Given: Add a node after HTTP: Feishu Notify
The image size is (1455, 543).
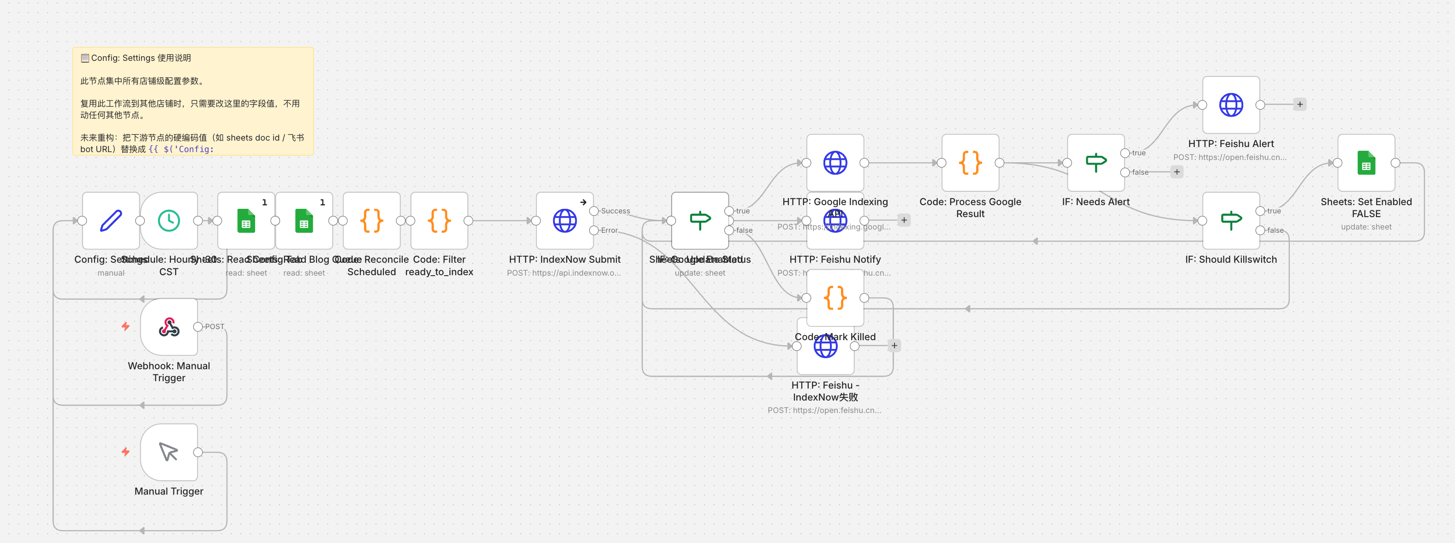Looking at the screenshot, I should (x=904, y=220).
